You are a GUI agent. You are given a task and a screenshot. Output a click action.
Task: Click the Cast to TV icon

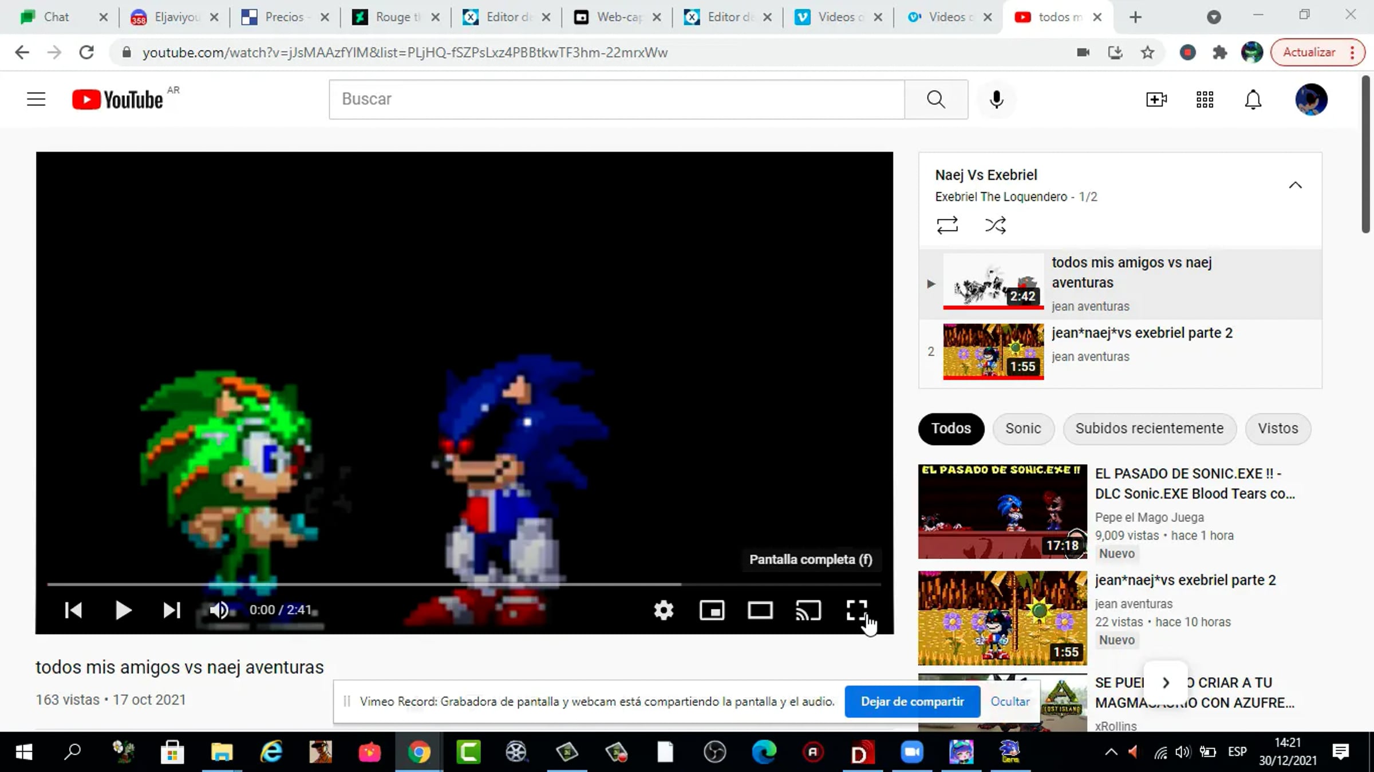pos(808,610)
